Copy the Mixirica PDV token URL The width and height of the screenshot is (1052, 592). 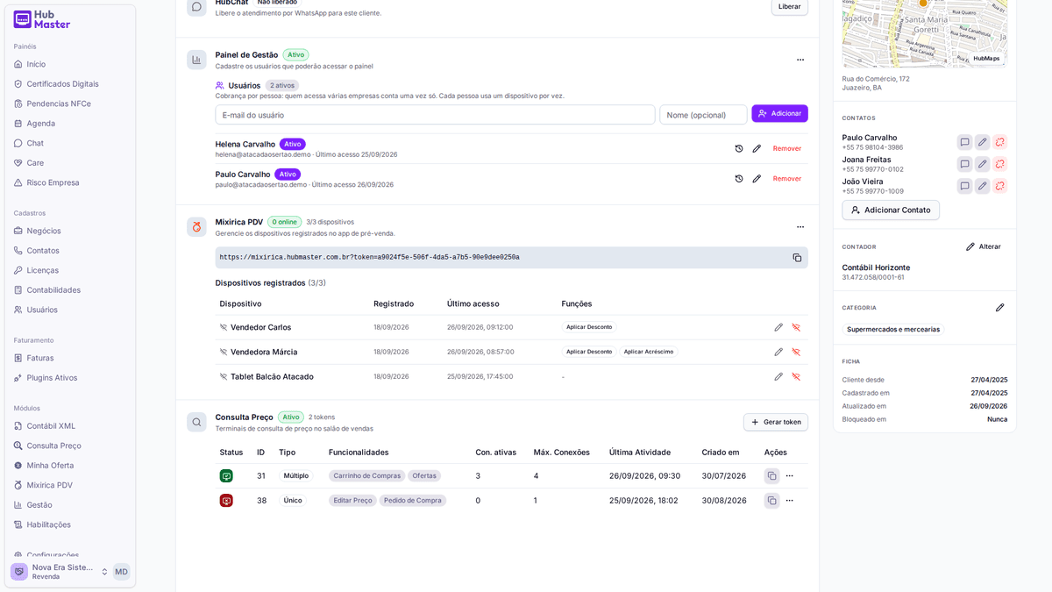(x=797, y=257)
